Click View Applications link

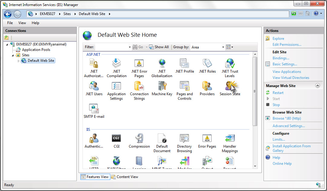(x=287, y=71)
